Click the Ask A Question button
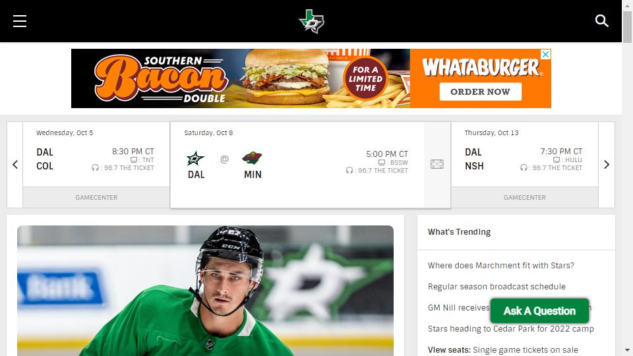The width and height of the screenshot is (633, 356). click(539, 311)
